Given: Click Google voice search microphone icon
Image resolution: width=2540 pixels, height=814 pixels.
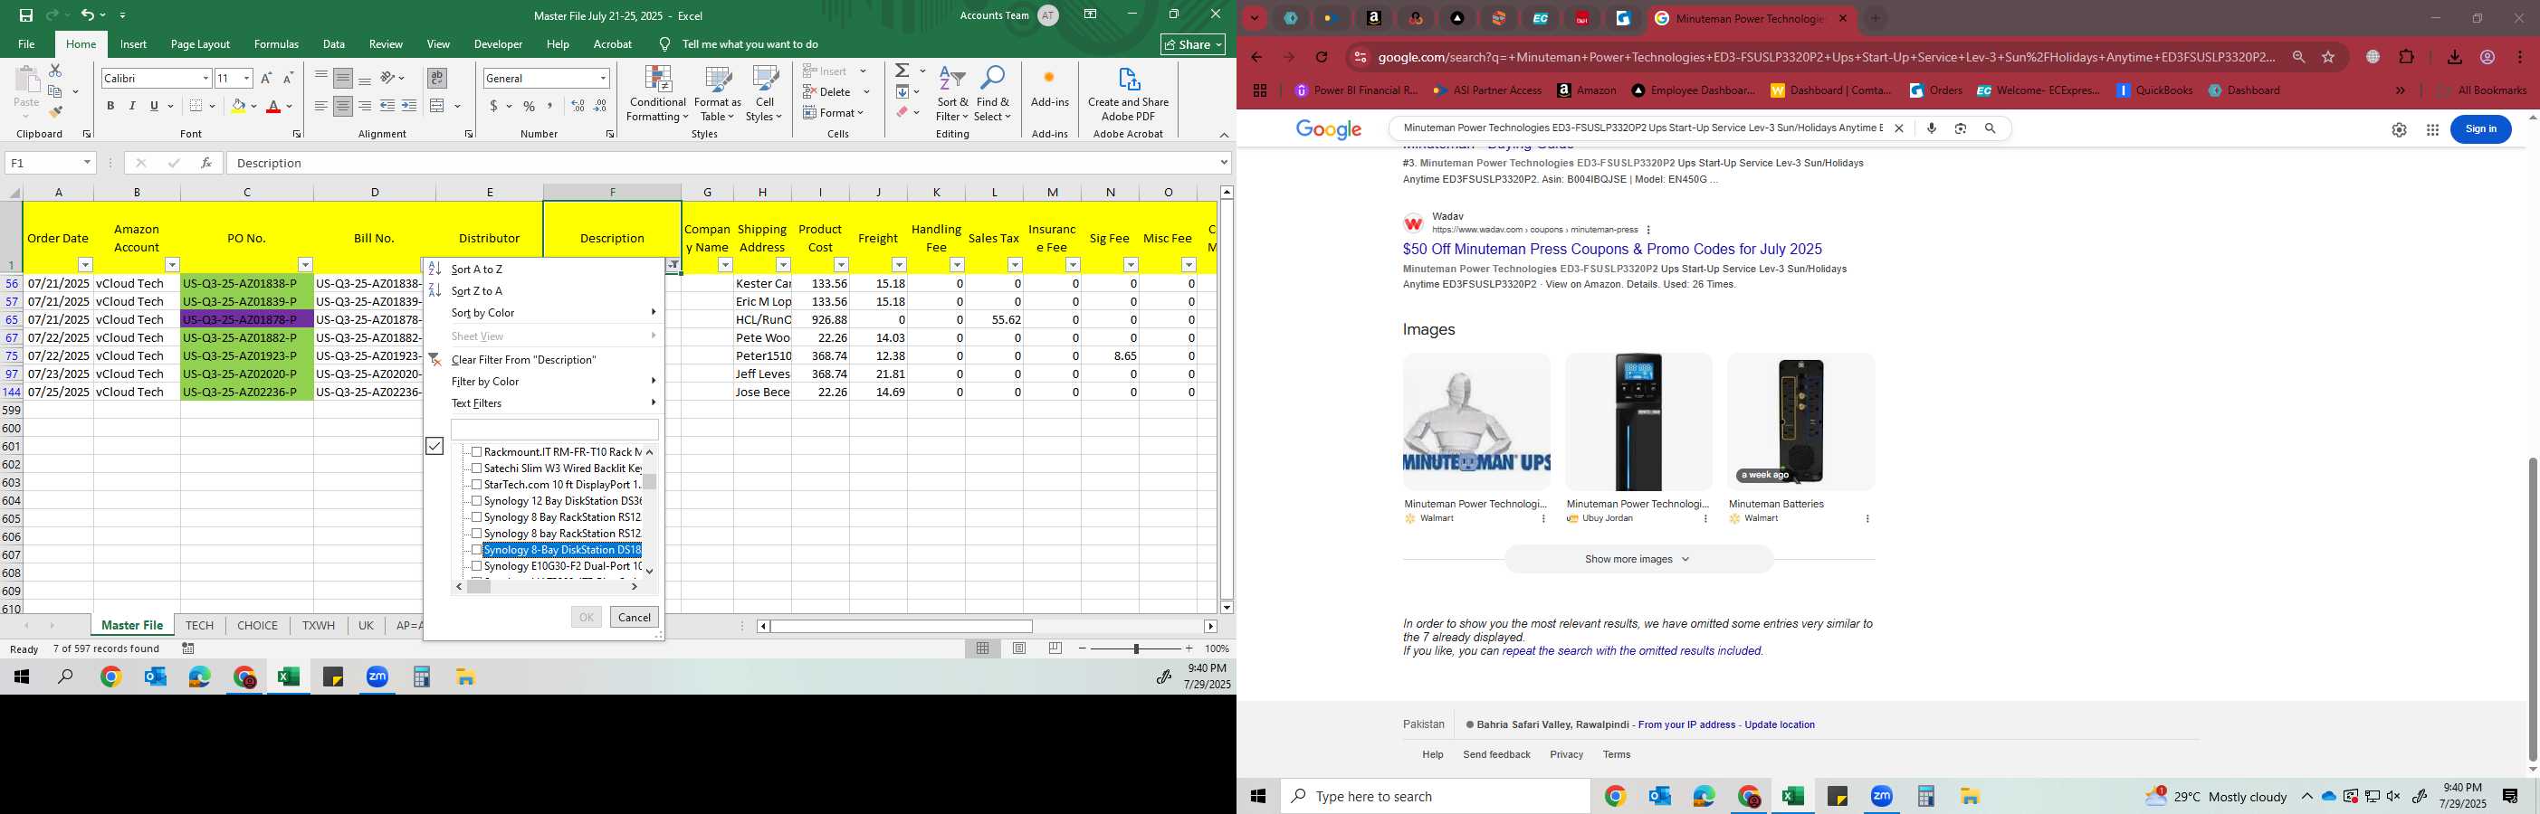Looking at the screenshot, I should (1931, 128).
